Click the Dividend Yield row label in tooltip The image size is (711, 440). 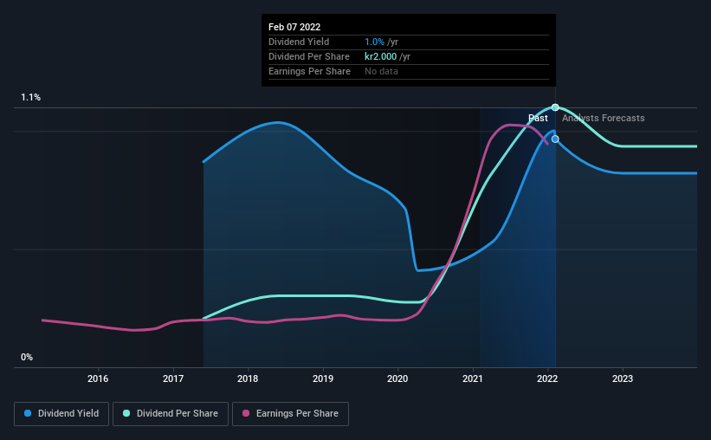tap(299, 42)
